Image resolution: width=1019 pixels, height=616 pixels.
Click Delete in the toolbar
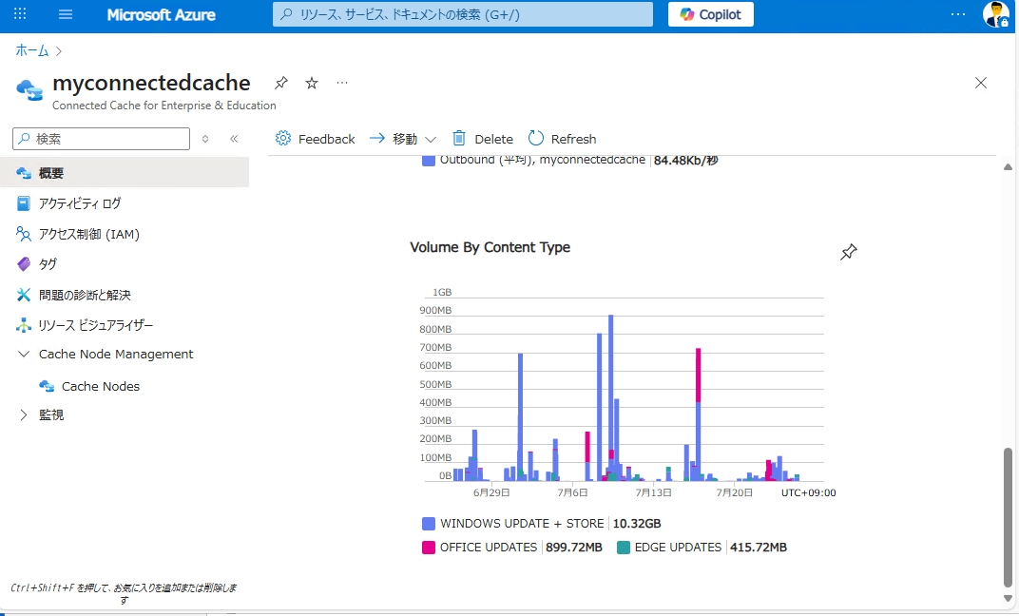coord(494,139)
